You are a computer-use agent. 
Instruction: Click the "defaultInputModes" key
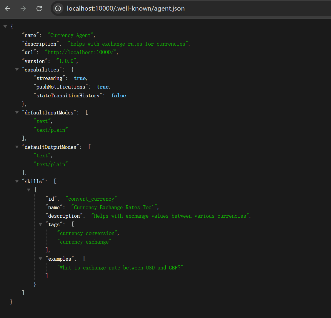pos(49,113)
